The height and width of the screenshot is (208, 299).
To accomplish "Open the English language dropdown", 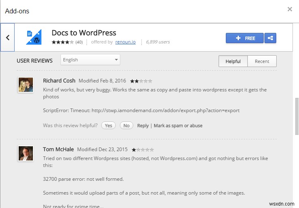I will tap(90, 60).
